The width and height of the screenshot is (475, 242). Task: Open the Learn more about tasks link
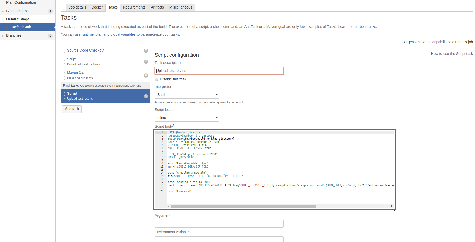click(x=357, y=27)
